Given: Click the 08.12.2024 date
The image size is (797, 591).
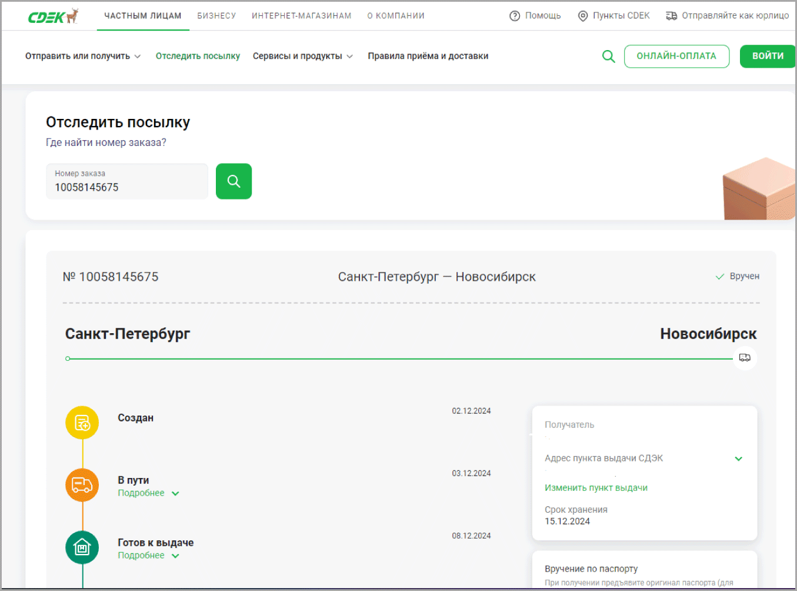Looking at the screenshot, I should (471, 536).
